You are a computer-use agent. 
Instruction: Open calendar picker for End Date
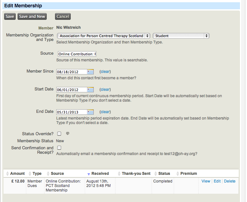click(90, 112)
